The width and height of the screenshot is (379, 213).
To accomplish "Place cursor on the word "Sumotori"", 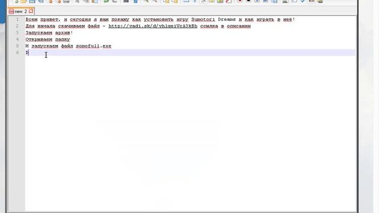I will [x=203, y=20].
